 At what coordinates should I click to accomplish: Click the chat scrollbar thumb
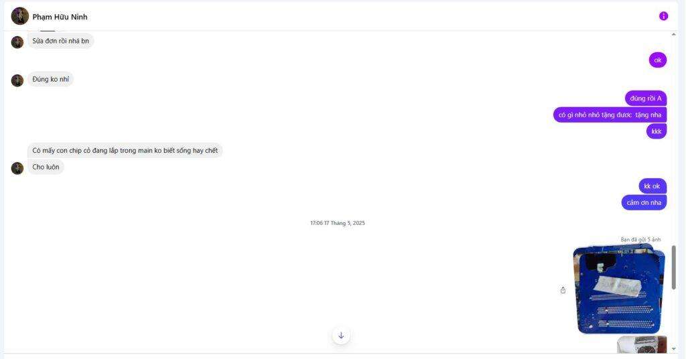pos(674,267)
